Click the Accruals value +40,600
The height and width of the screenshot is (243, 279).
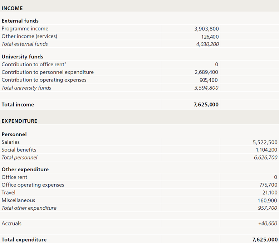(268, 224)
